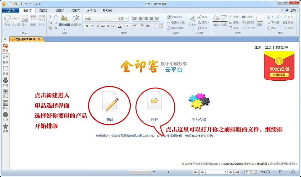Screen dimensions: 301x177
Task: Open 形状 shapes in the left sidebar
Action: tap(5, 117)
